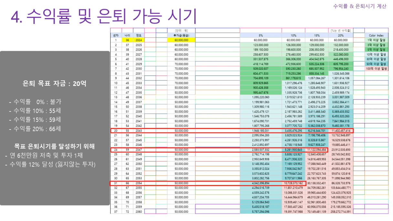Click the yellow year cell '2024'
Image resolution: width=393 pixels, height=221 pixels.
(139, 40)
